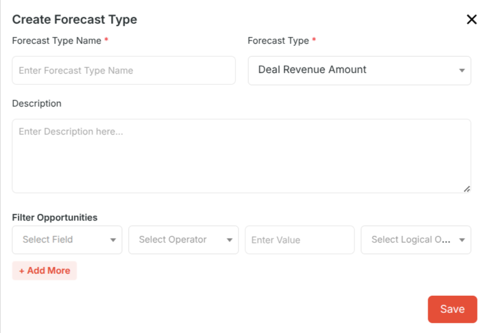The width and height of the screenshot is (488, 333).
Task: Open the Select Operator dropdown
Action: tap(184, 240)
